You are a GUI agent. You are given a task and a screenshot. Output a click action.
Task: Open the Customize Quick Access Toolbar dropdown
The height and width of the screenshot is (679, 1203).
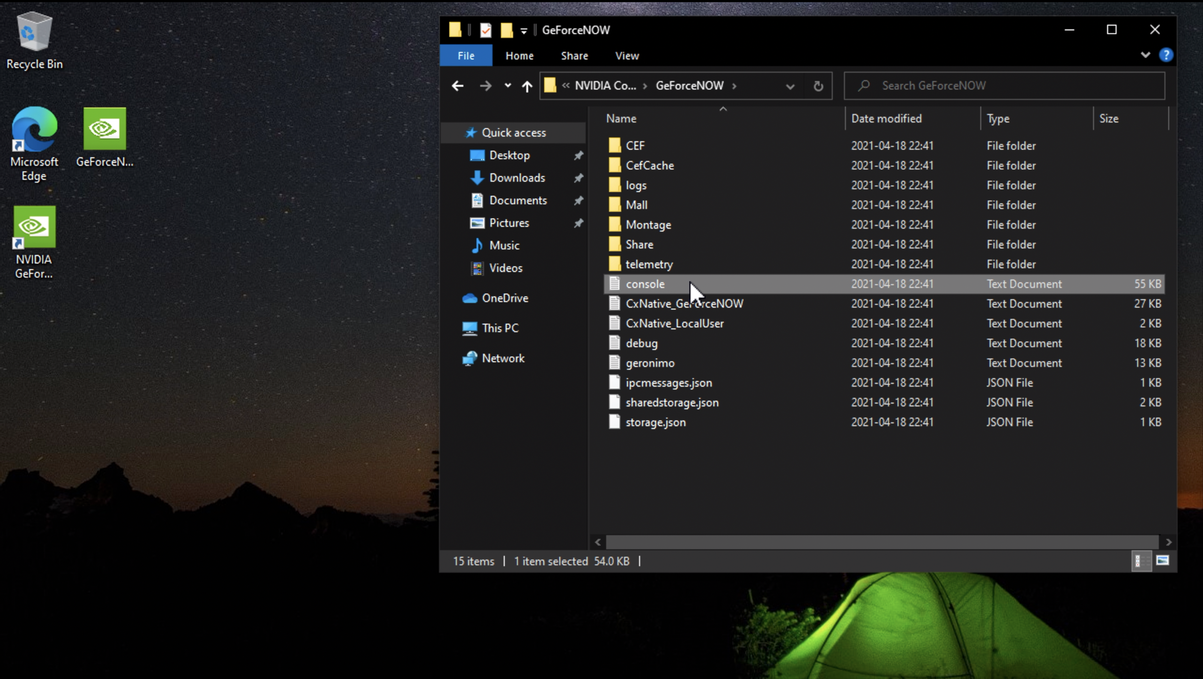[x=523, y=31]
